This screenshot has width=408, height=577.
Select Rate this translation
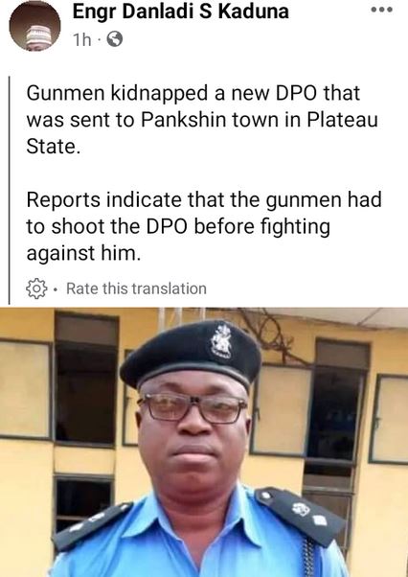click(x=136, y=288)
